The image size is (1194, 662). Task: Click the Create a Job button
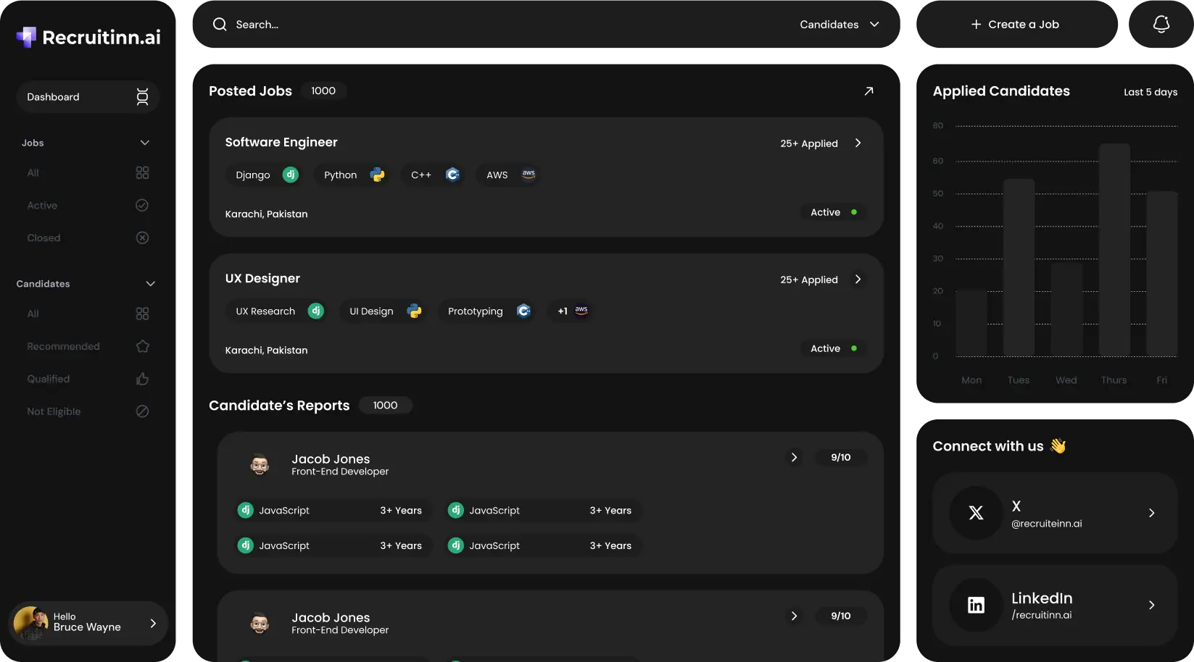click(x=1014, y=24)
